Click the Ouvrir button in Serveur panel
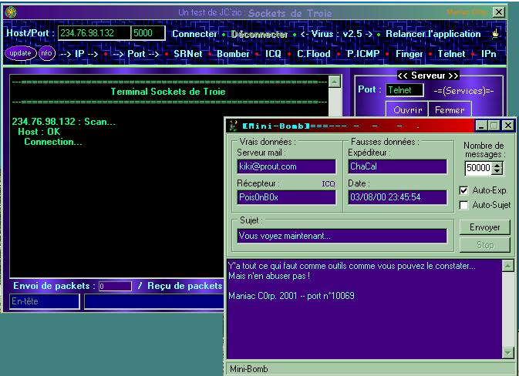 [408, 110]
